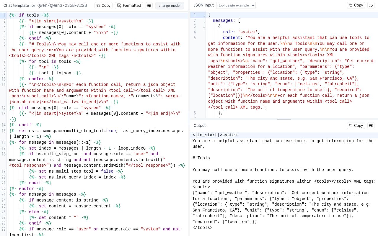This screenshot has height=236, width=378.
Task: Copy the Output text
Action: pos(356,125)
